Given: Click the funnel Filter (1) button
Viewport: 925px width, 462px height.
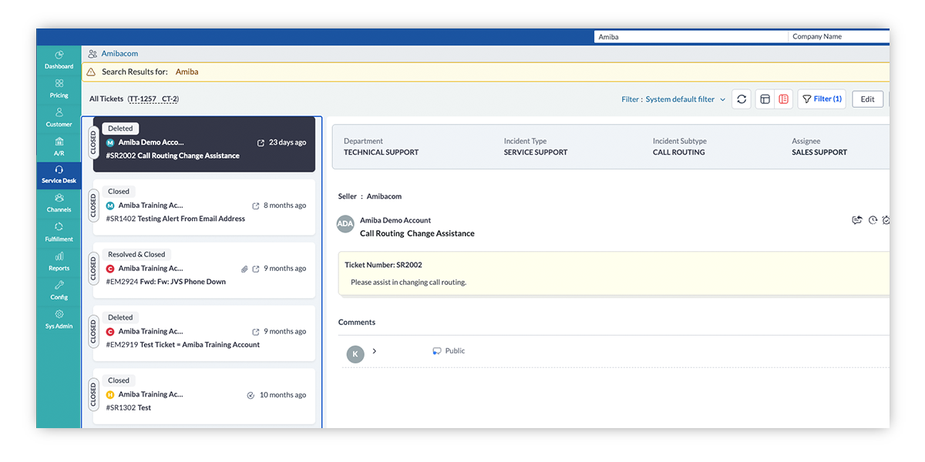Looking at the screenshot, I should click(822, 99).
